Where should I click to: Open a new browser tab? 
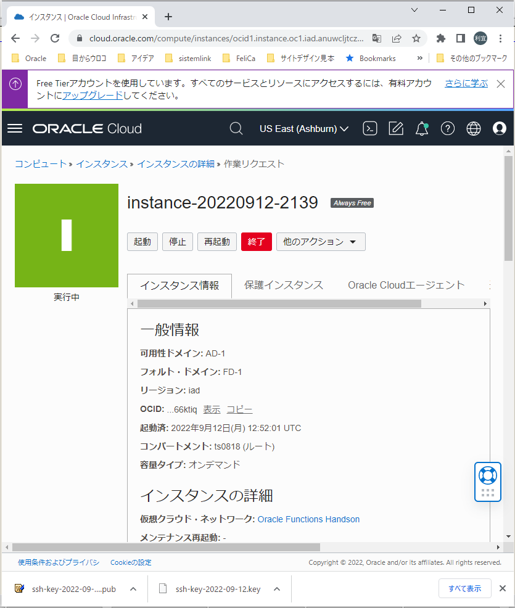(x=168, y=17)
